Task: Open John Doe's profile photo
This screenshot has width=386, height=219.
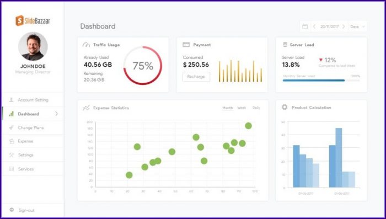Action: click(x=33, y=46)
